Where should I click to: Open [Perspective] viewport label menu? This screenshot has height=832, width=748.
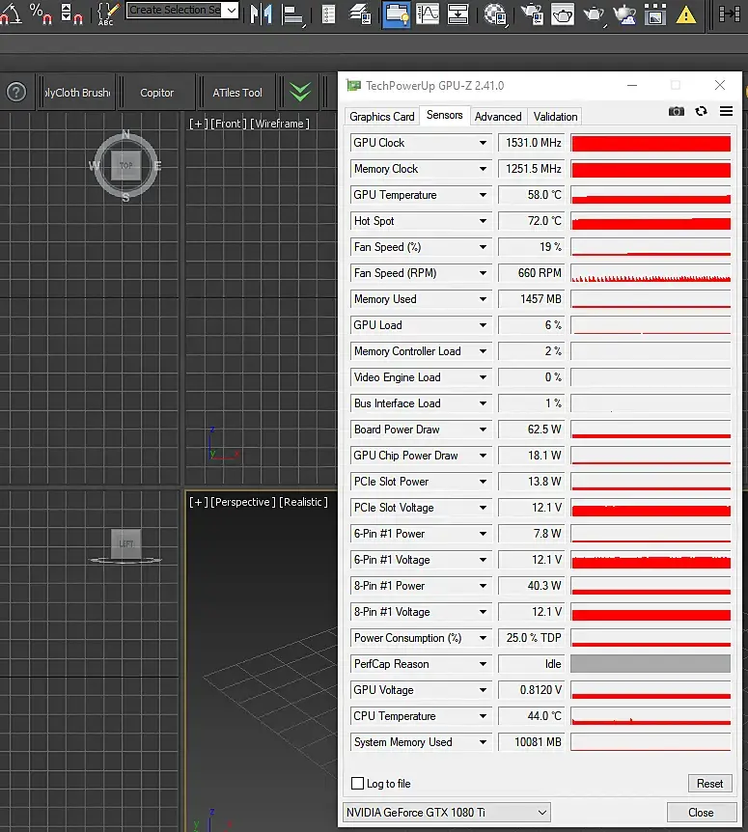tap(243, 502)
